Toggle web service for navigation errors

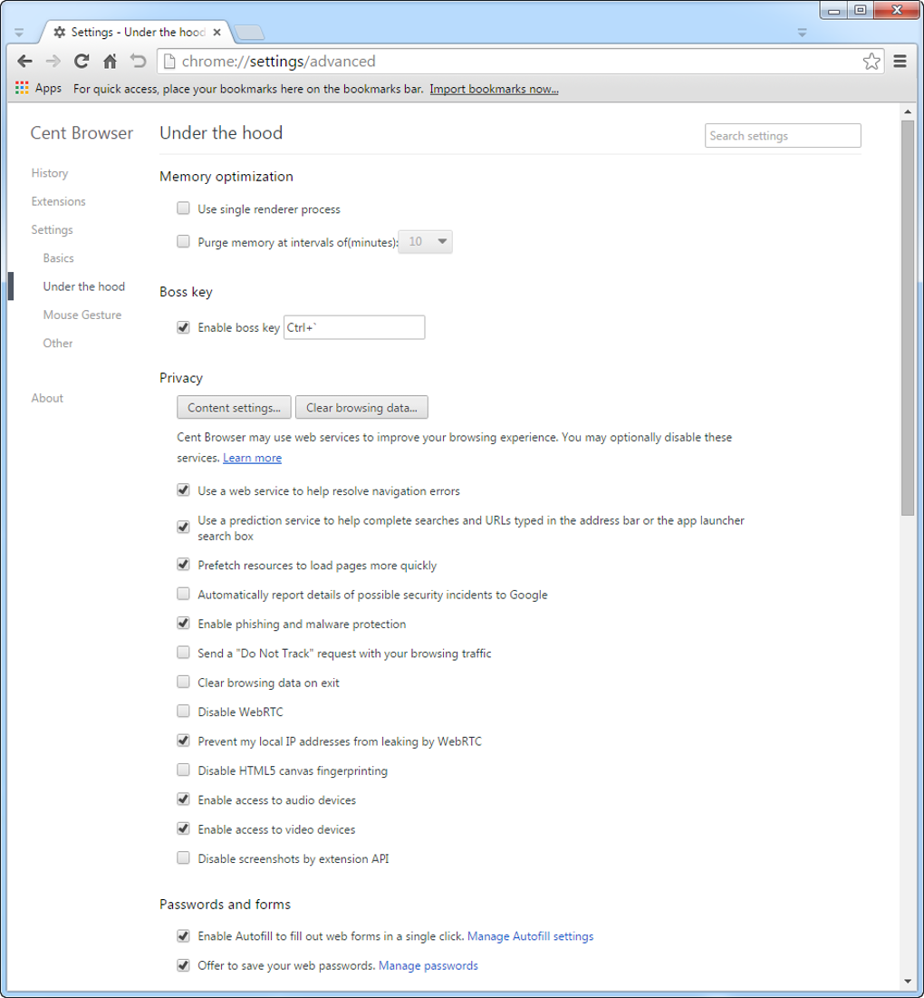pyautogui.click(x=183, y=490)
